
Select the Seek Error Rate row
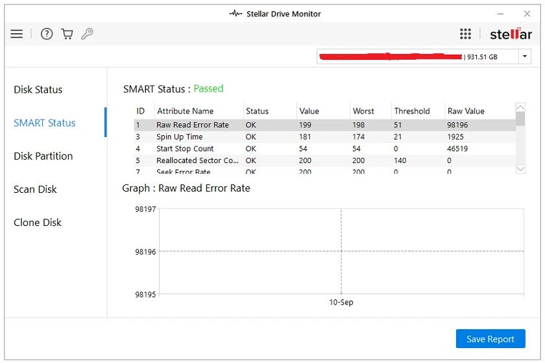(x=324, y=171)
